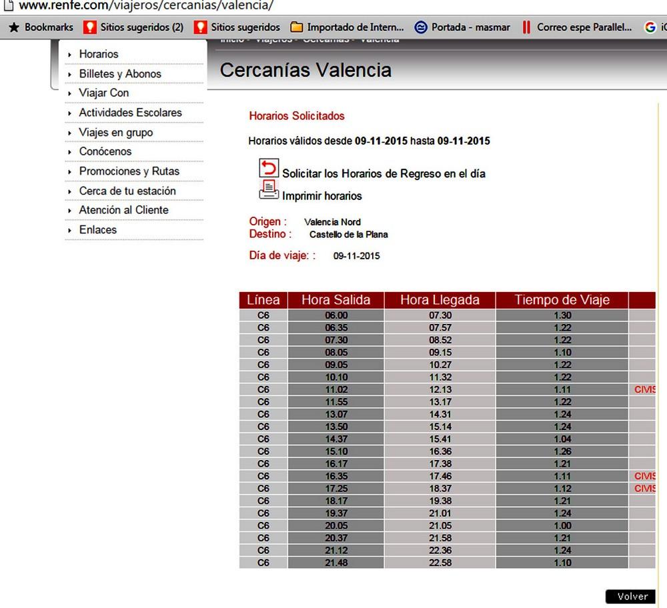Open Actividades Escolares menu item
667x608 pixels.
point(130,113)
